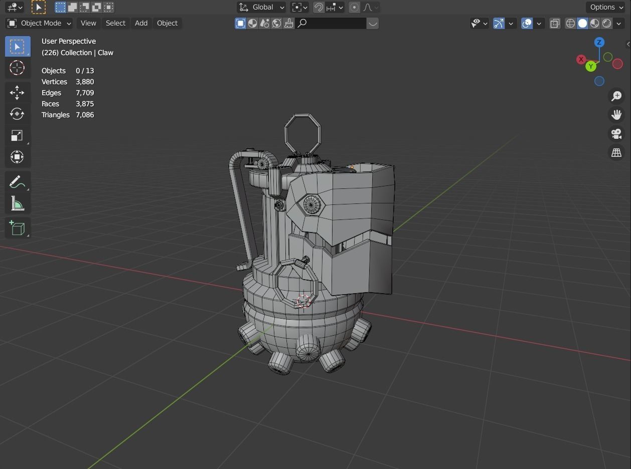Switch to solid viewport shading
This screenshot has width=631, height=469.
tap(582, 23)
